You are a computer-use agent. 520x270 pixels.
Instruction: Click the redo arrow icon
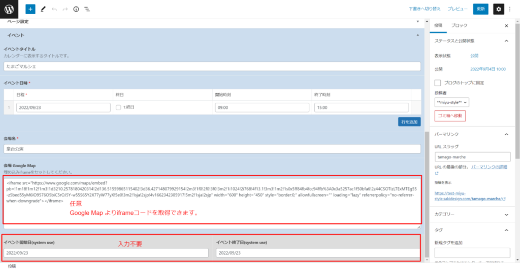click(65, 9)
